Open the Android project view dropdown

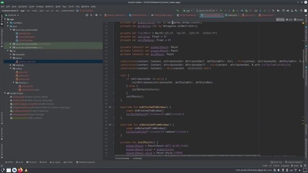[x=12, y=15]
